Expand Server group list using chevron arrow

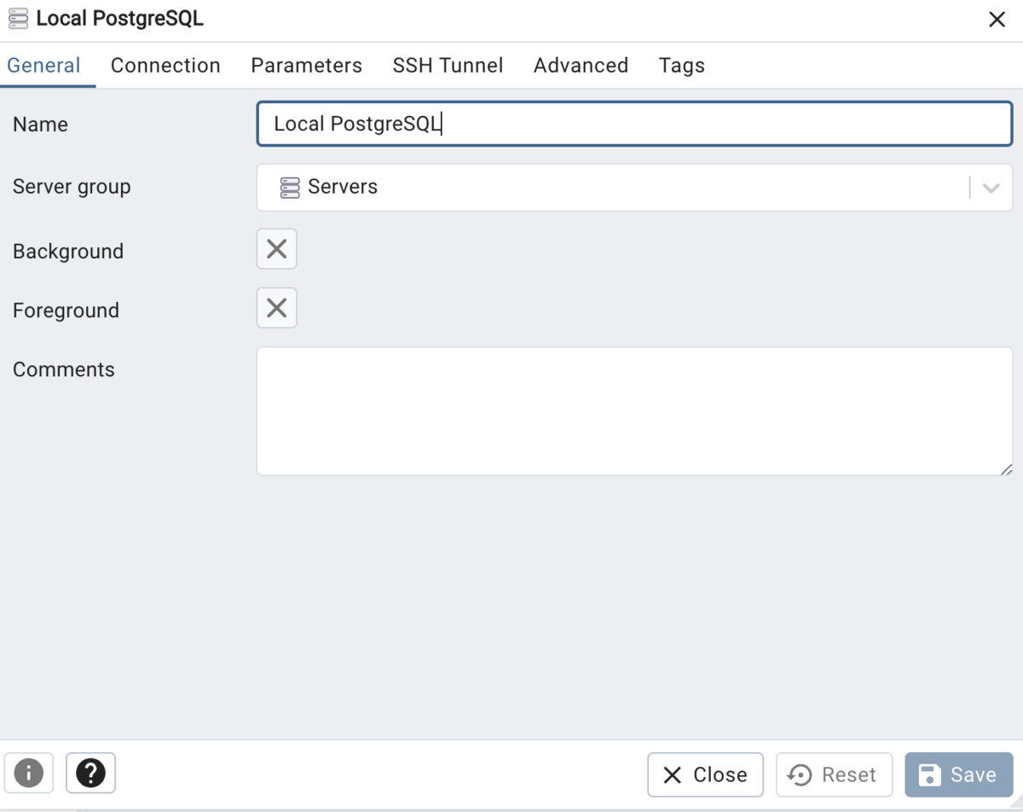tap(991, 188)
